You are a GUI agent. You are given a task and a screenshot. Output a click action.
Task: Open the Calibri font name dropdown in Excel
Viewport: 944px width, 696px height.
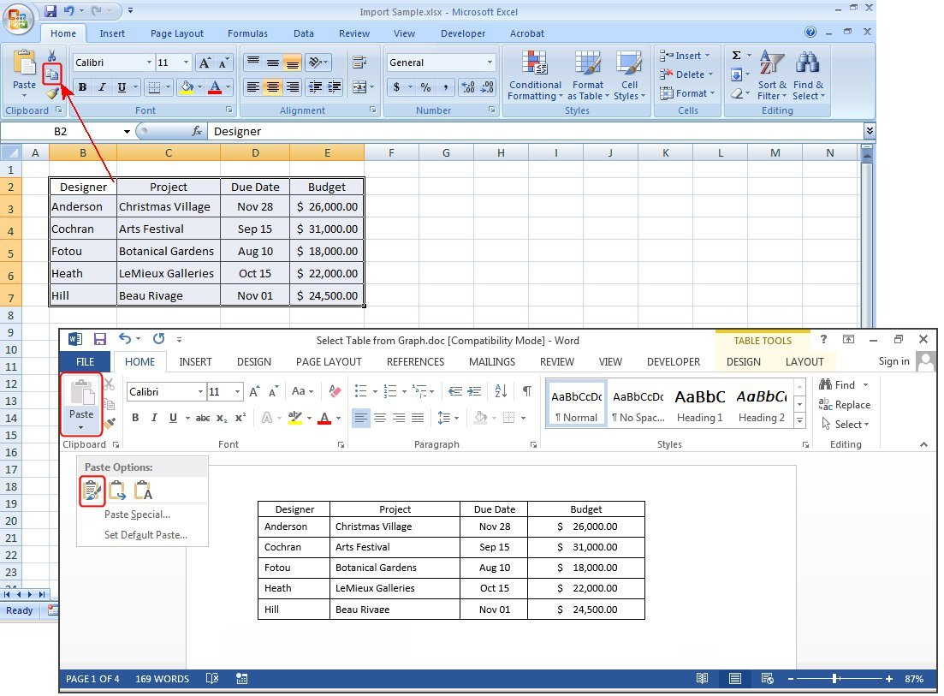149,62
